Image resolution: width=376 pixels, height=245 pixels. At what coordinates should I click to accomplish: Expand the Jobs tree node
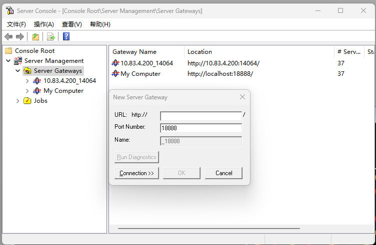pos(18,101)
